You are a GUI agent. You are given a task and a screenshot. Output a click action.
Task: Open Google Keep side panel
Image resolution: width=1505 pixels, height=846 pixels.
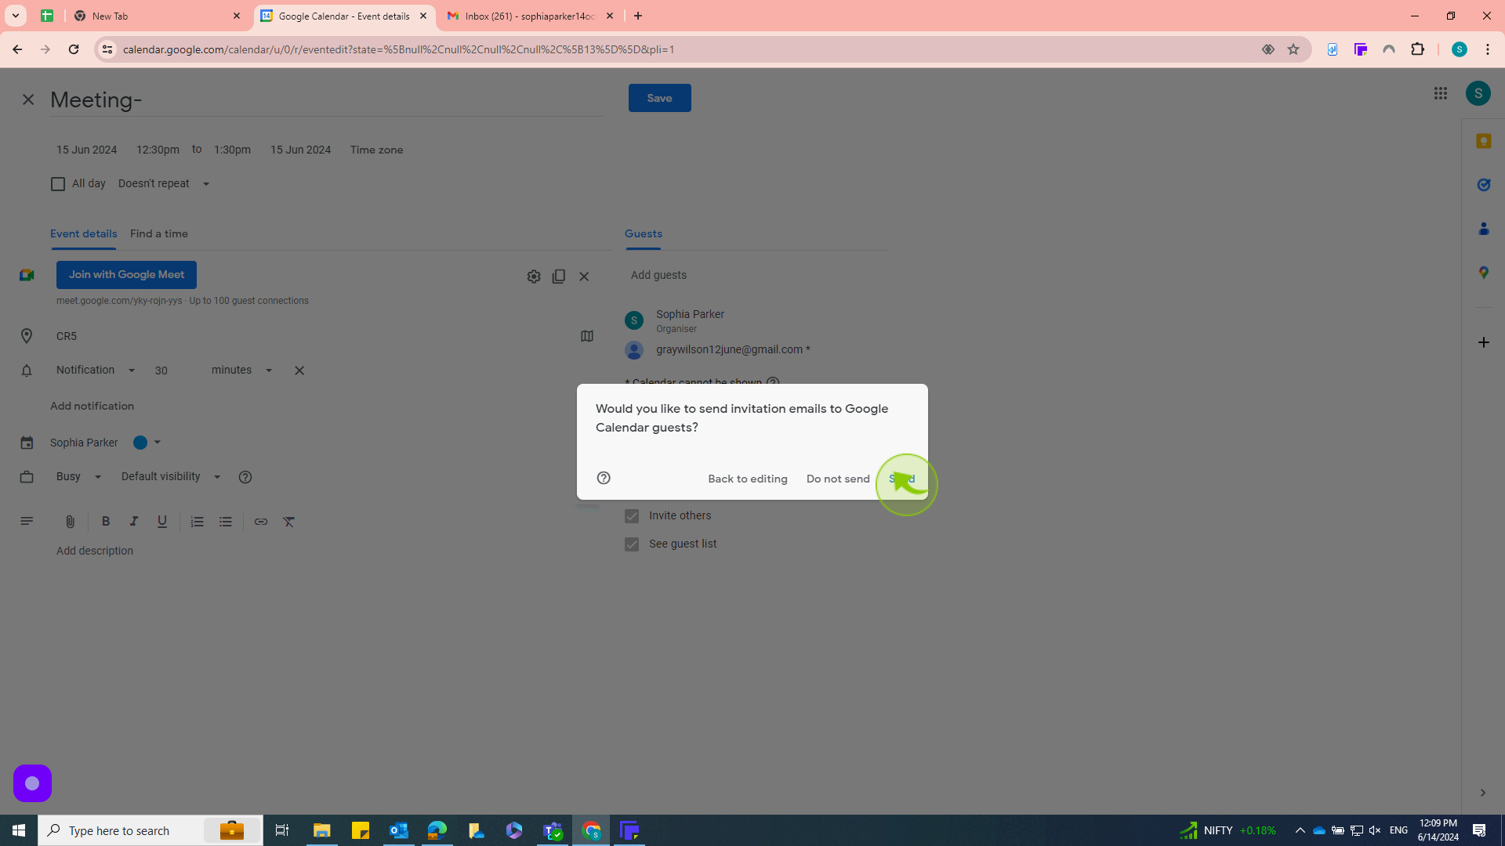(x=1483, y=141)
